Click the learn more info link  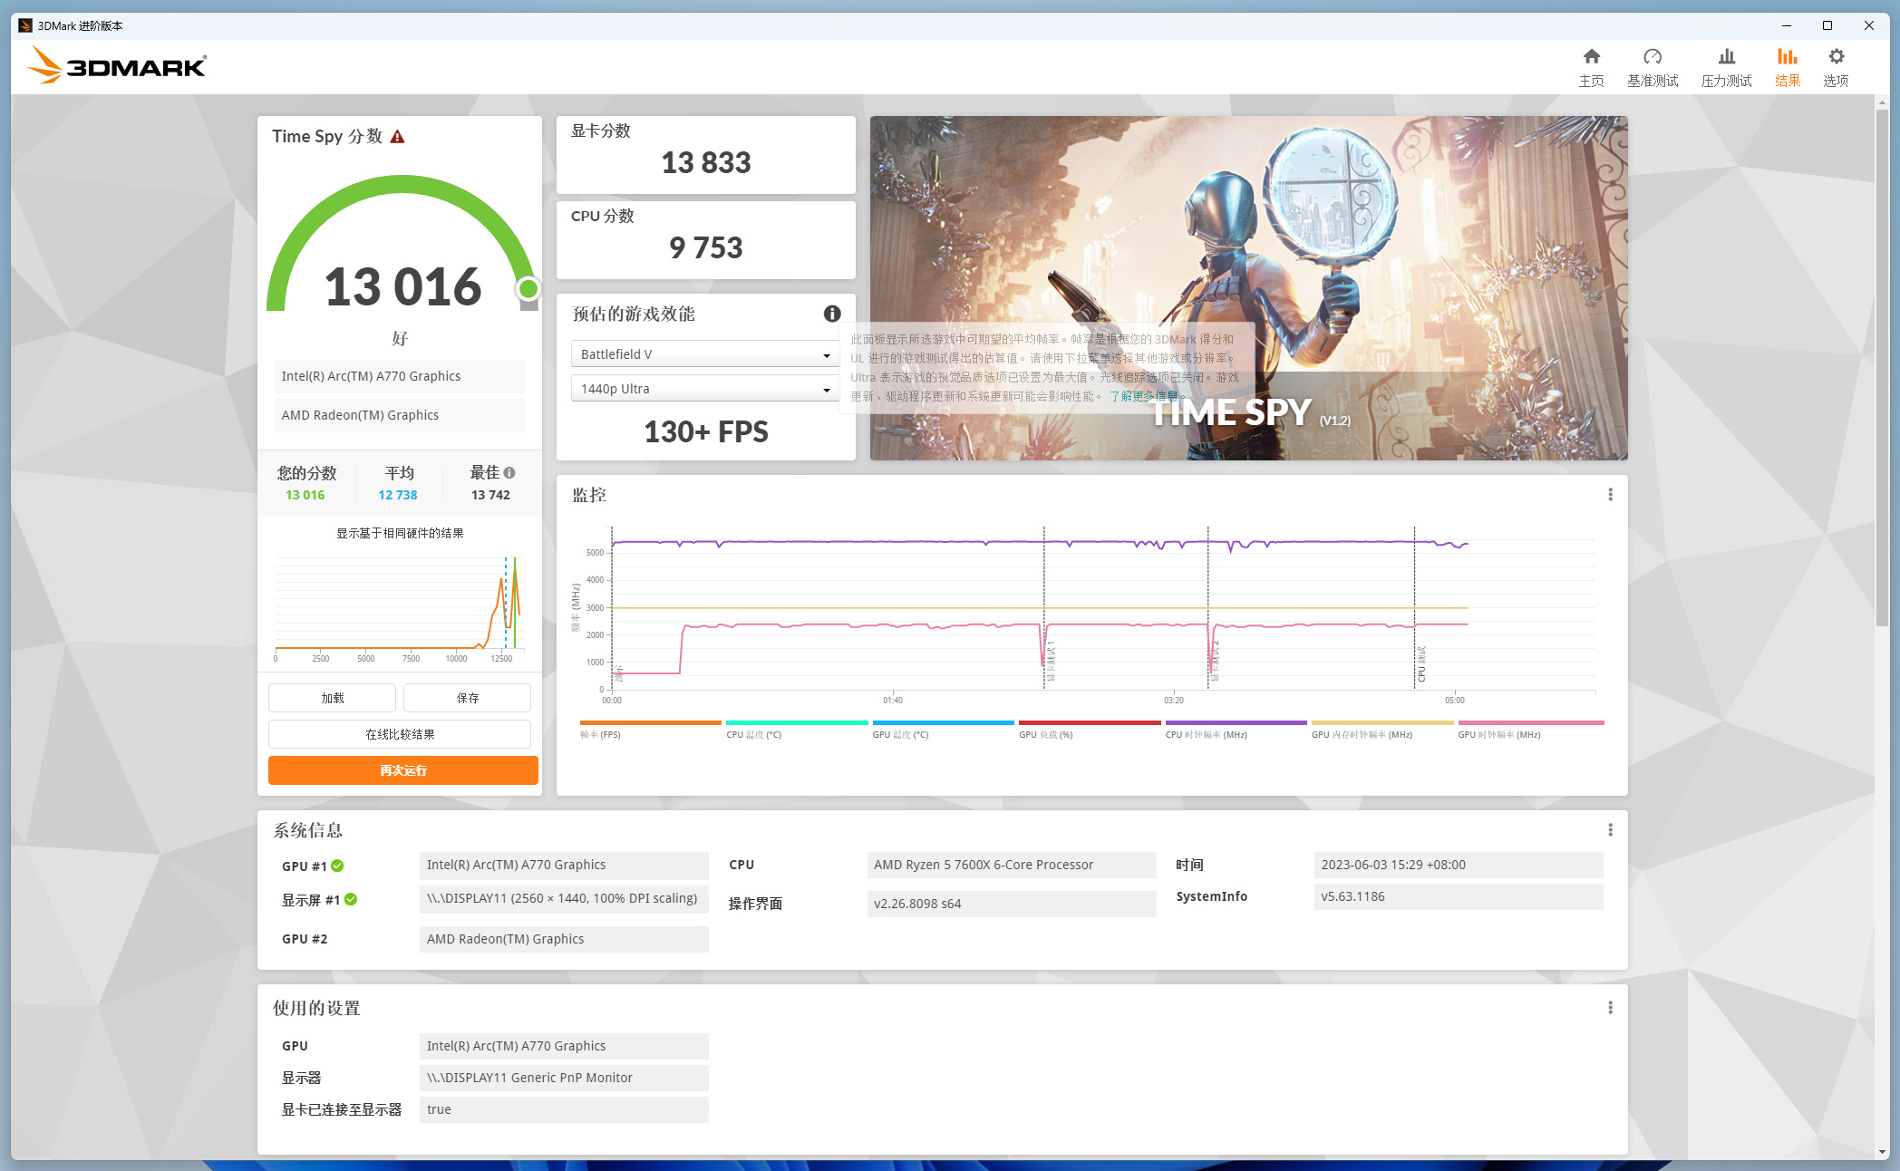[x=1143, y=396]
